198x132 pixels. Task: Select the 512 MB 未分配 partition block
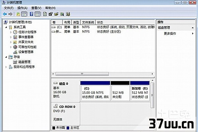120,91
